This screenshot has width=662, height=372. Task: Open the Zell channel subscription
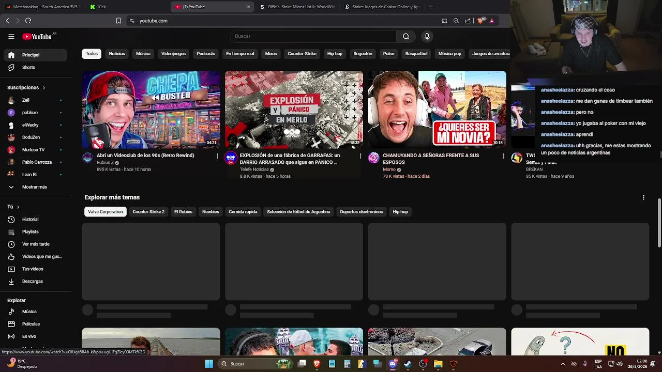tap(35, 100)
